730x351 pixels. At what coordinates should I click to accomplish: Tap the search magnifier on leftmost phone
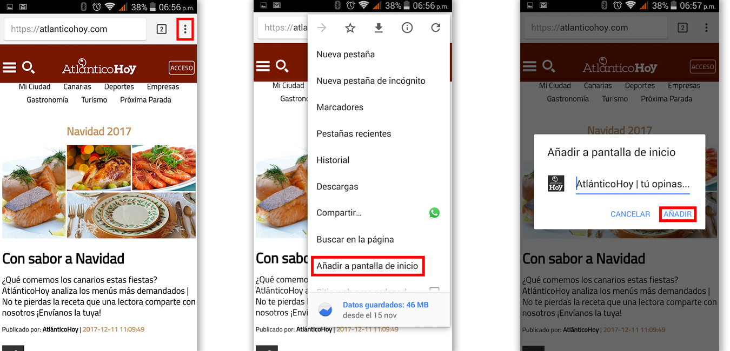tap(28, 67)
